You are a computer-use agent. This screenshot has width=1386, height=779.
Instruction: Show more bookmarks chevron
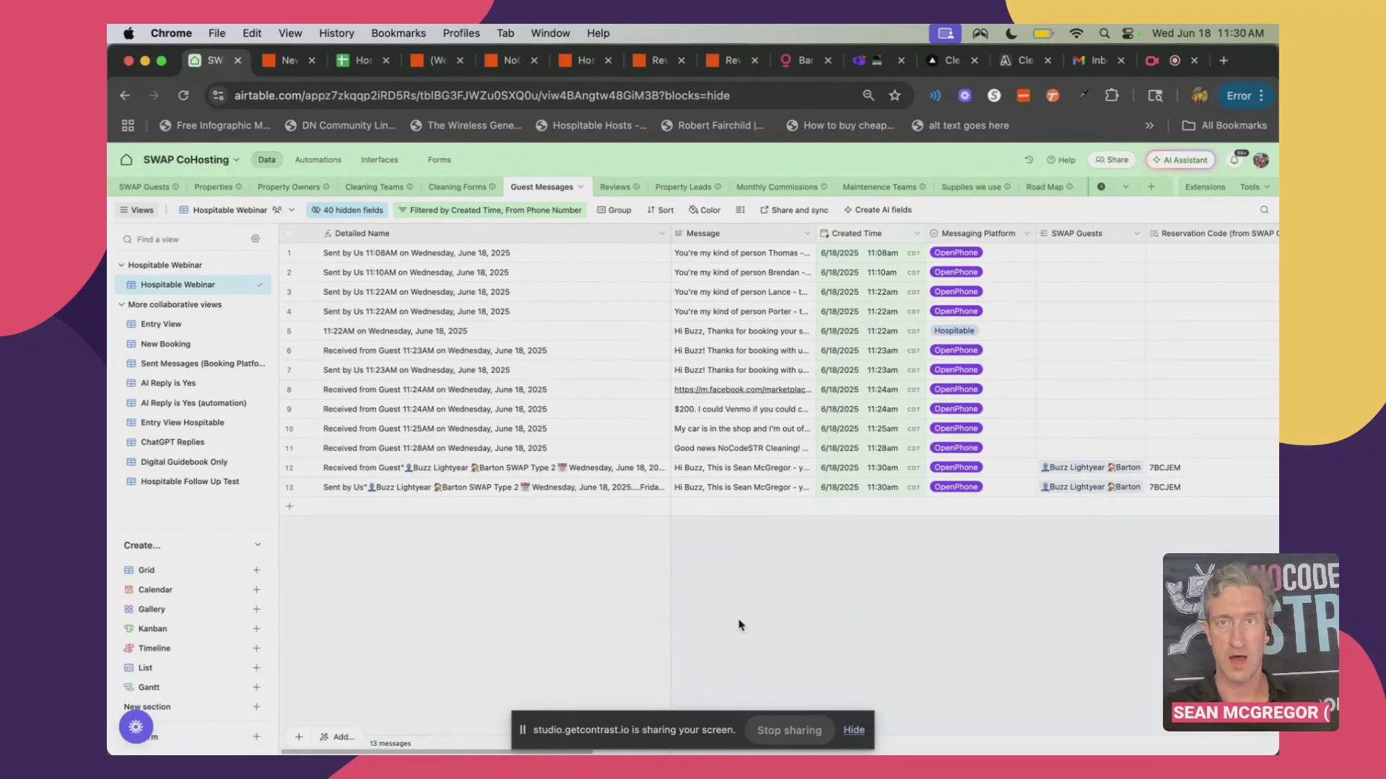pyautogui.click(x=1149, y=126)
